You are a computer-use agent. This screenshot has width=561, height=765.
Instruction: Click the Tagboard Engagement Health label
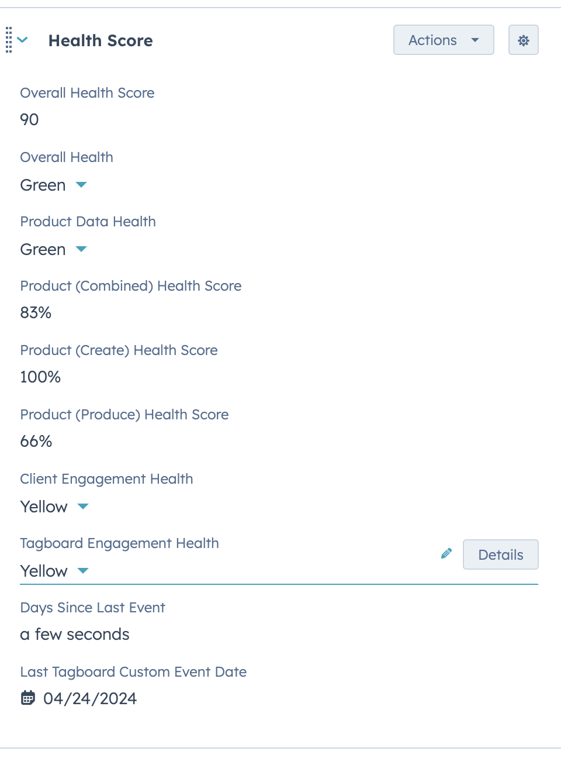coord(119,543)
